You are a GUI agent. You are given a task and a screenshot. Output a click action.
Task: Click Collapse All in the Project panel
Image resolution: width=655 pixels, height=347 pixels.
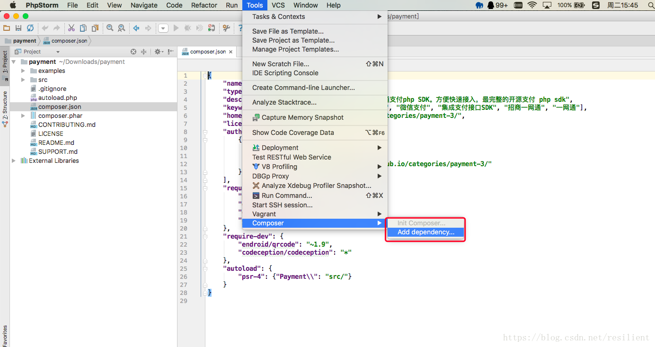144,52
